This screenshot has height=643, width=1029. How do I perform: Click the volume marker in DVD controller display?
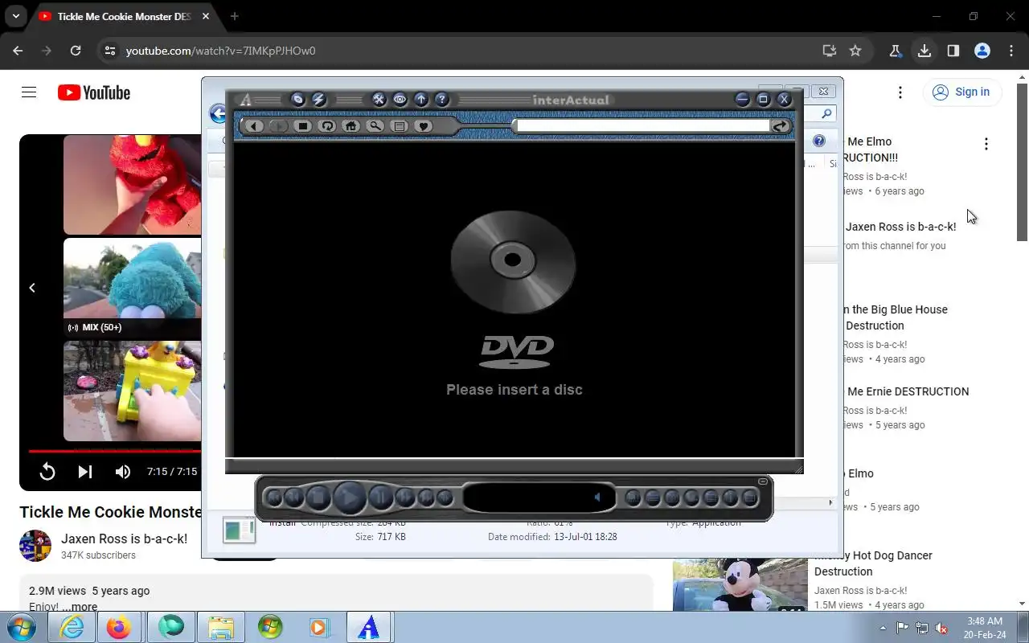pos(596,498)
